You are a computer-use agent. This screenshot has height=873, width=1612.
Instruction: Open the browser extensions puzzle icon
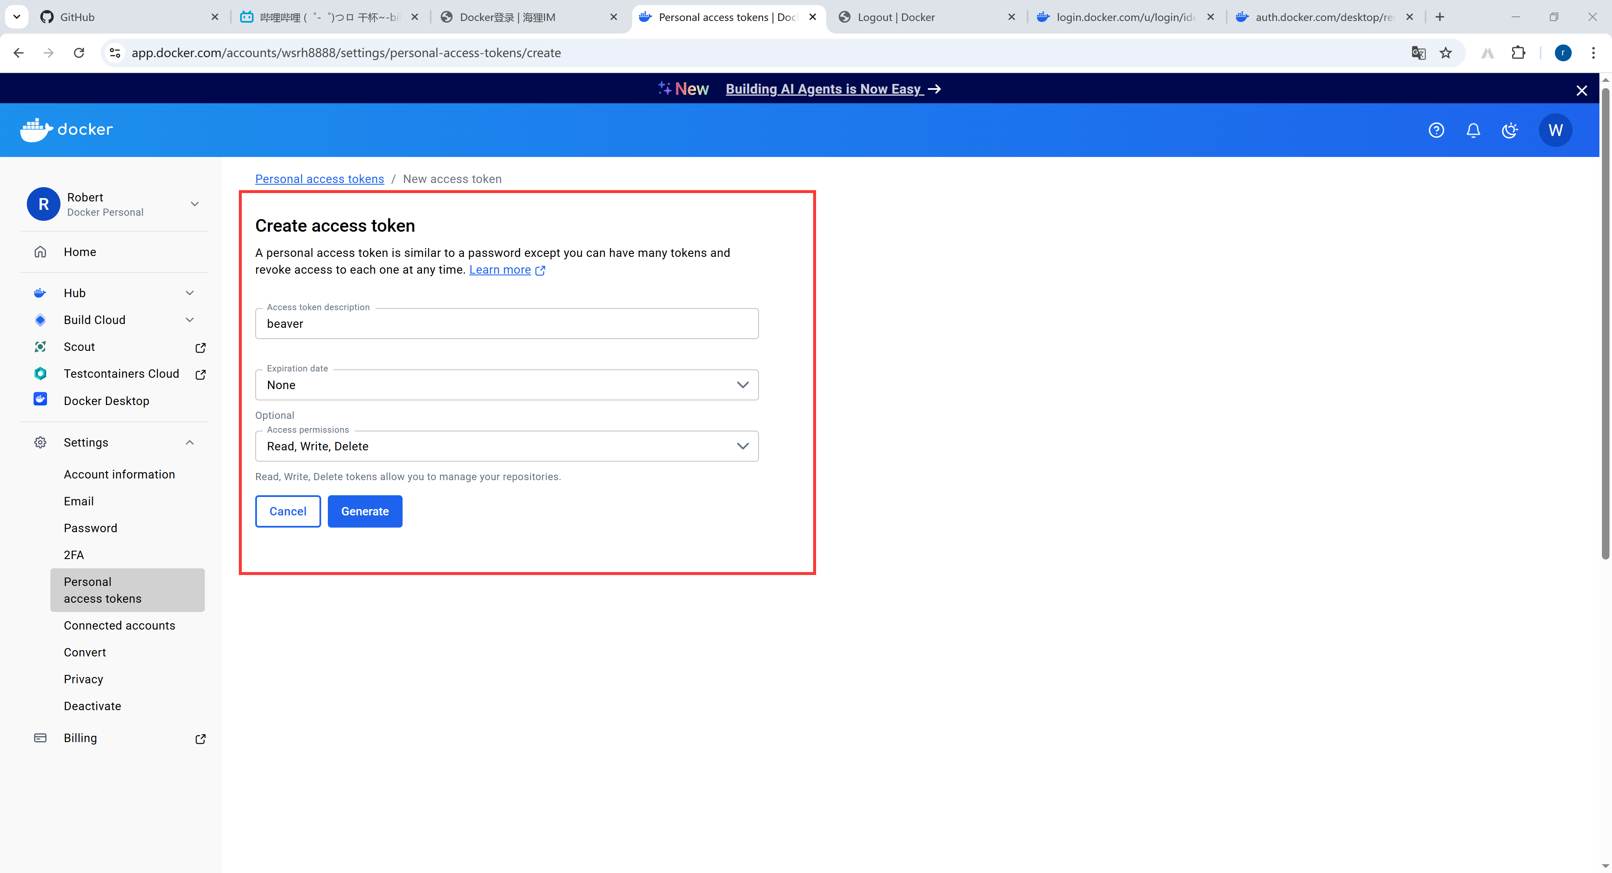coord(1518,53)
